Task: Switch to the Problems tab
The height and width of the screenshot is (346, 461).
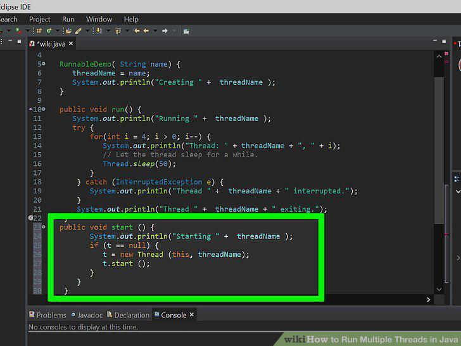Action: coord(47,315)
